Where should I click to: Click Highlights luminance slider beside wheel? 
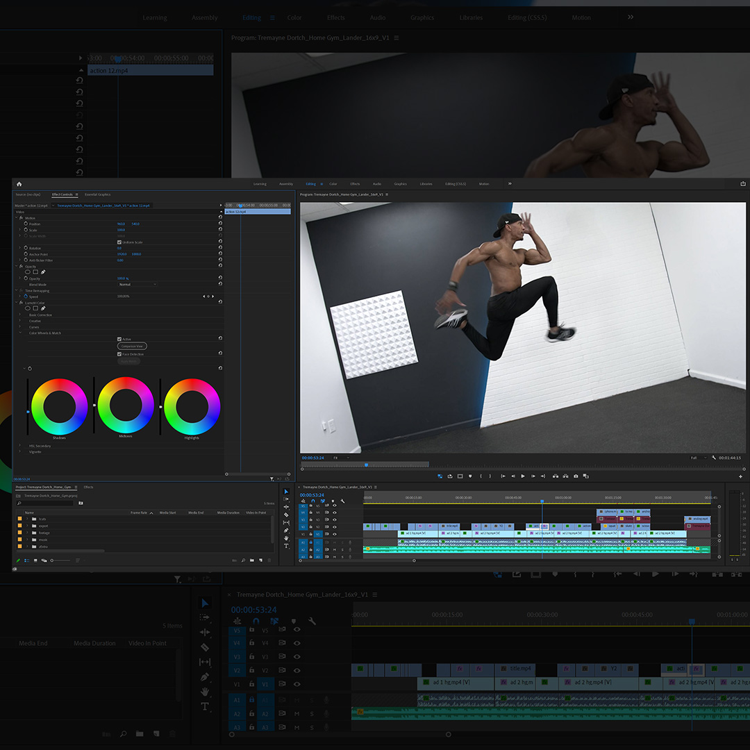(x=160, y=406)
